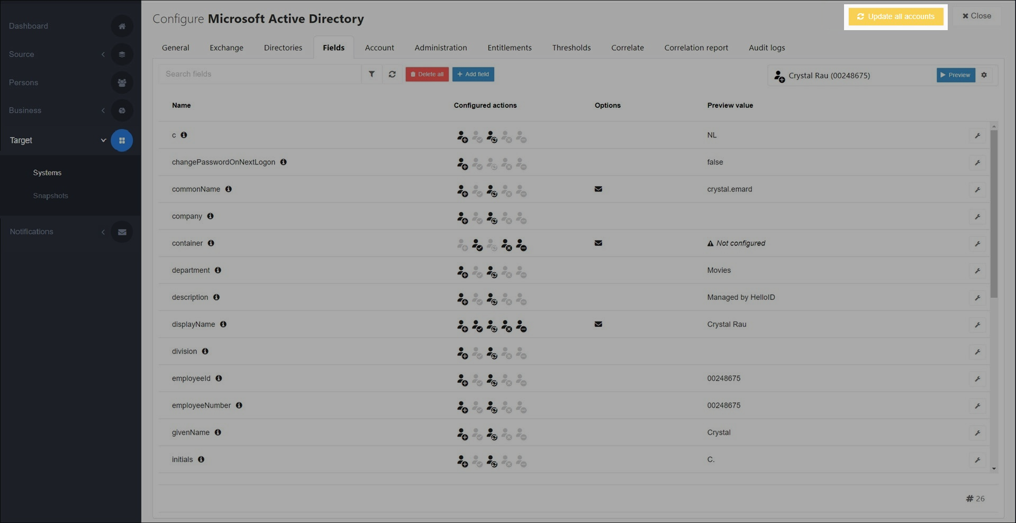Click the red Delete all button

click(x=427, y=74)
